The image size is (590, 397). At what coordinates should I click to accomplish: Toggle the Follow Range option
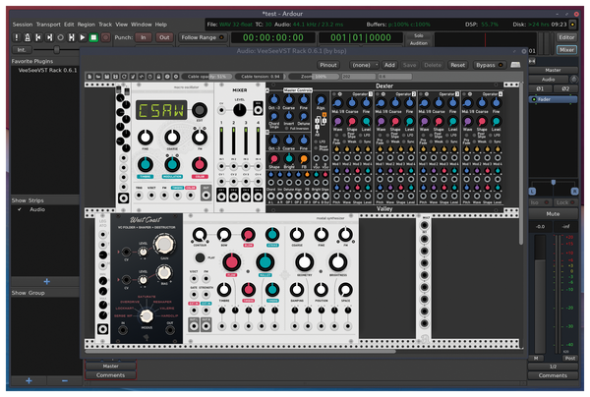coord(203,37)
